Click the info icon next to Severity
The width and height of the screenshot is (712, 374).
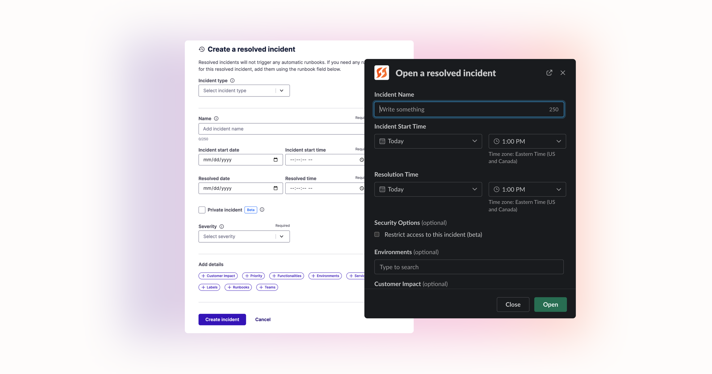222,226
